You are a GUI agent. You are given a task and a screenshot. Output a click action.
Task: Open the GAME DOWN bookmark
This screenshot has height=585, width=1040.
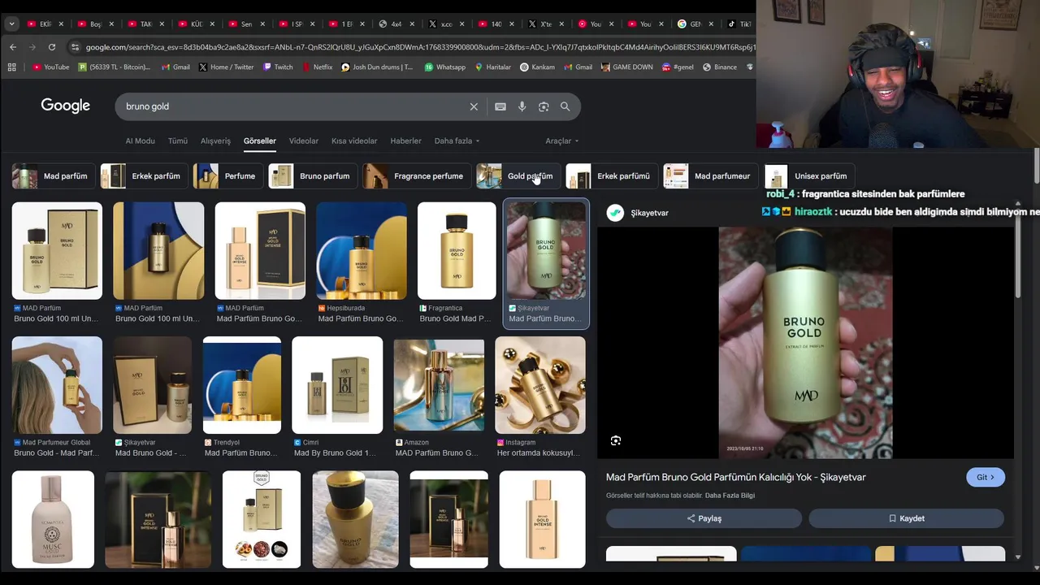click(627, 67)
